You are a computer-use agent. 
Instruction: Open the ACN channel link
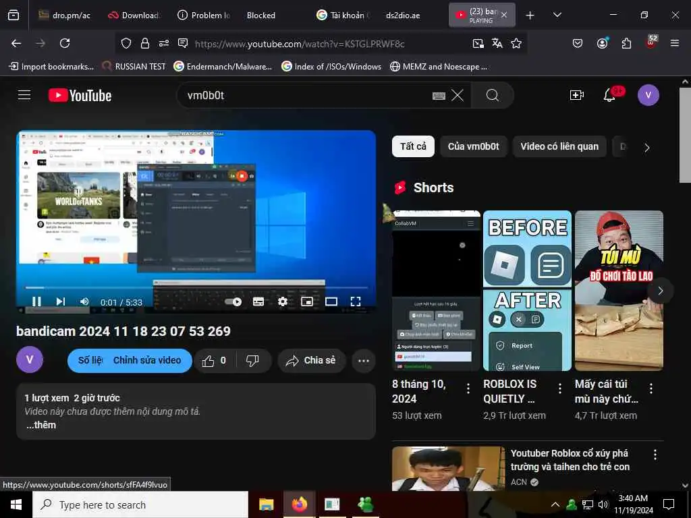[519, 482]
